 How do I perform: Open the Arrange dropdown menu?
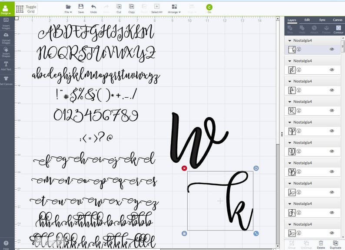point(174,9)
